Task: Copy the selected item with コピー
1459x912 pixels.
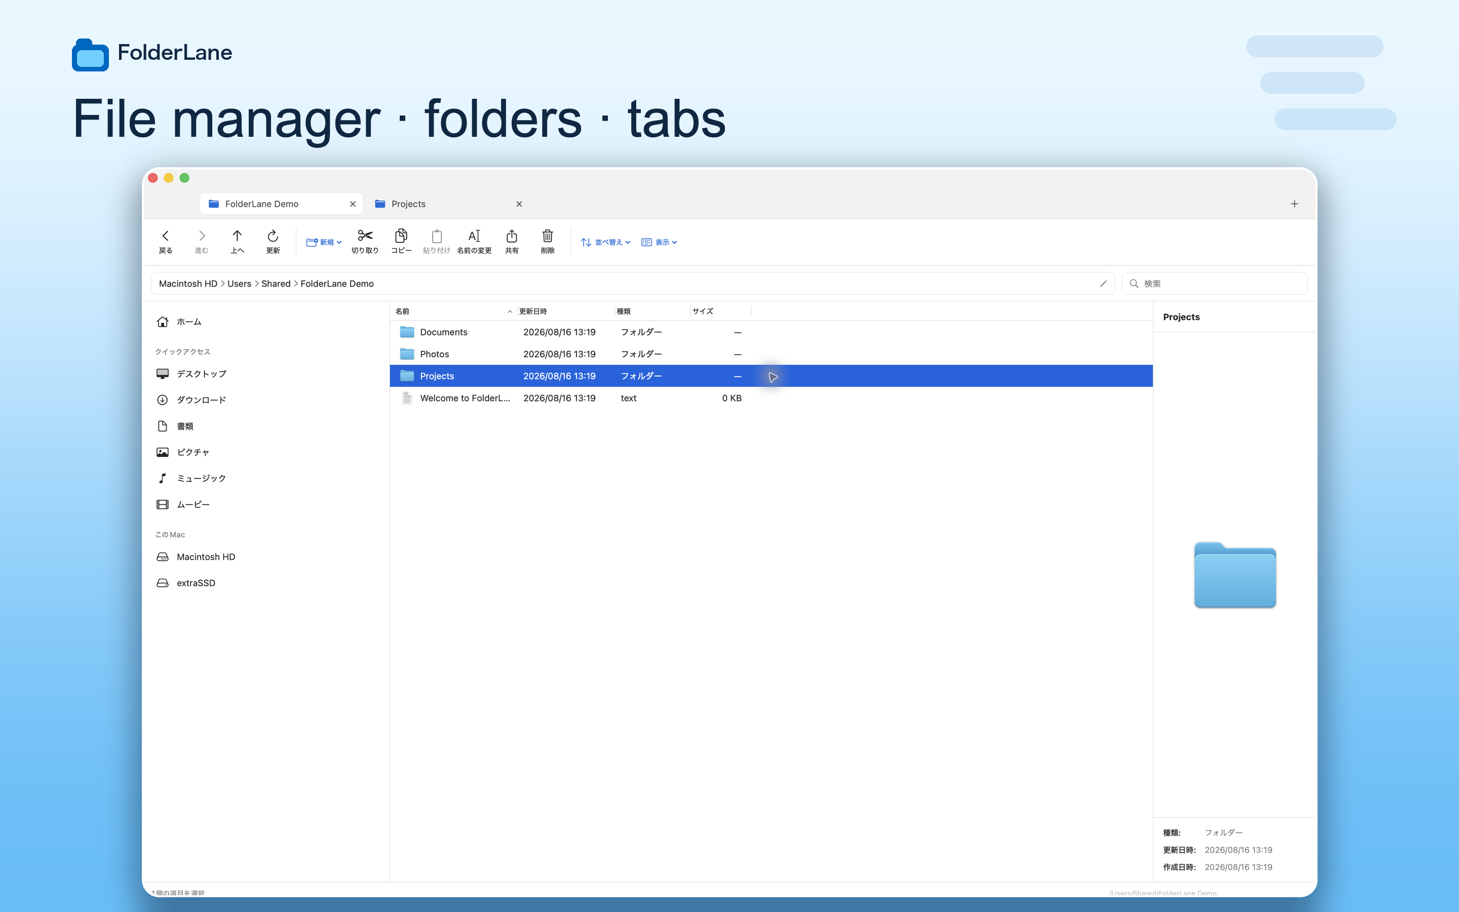Action: 401,241
